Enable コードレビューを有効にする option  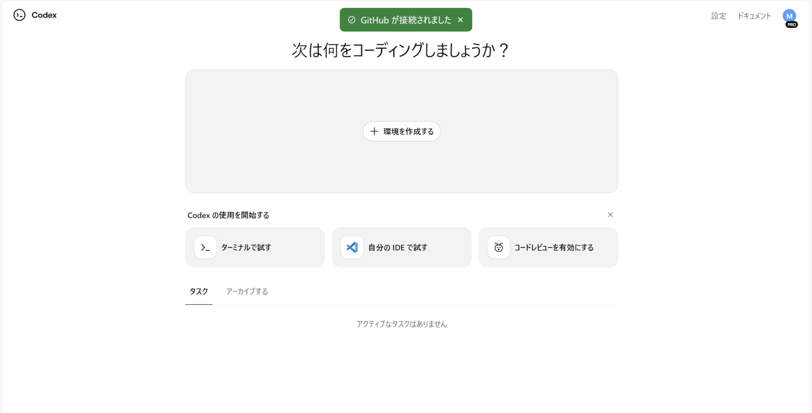point(553,247)
